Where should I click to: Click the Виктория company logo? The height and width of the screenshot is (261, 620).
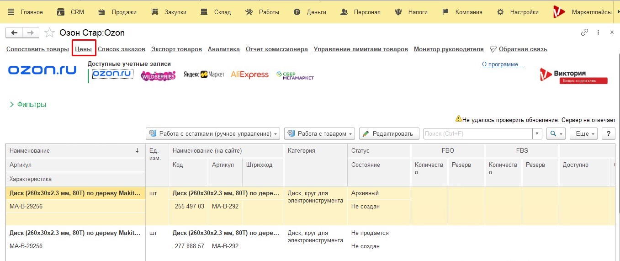point(573,76)
